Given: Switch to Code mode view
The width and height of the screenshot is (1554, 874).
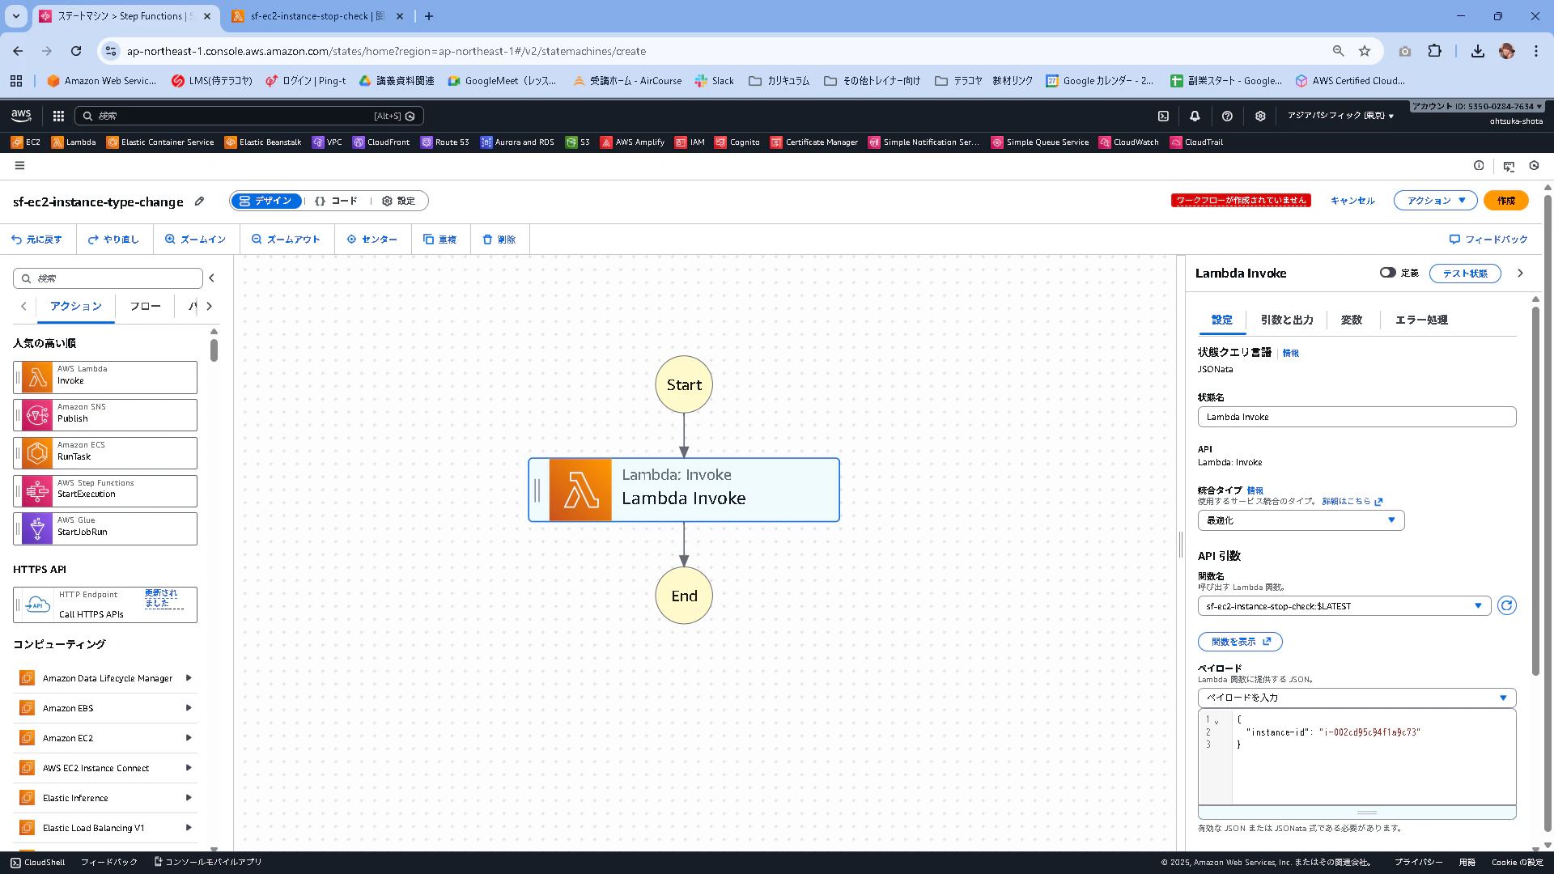Looking at the screenshot, I should [x=336, y=201].
